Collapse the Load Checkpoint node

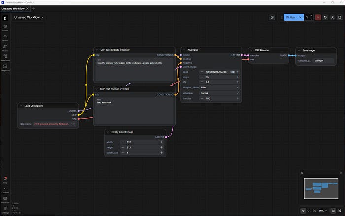tap(21, 106)
